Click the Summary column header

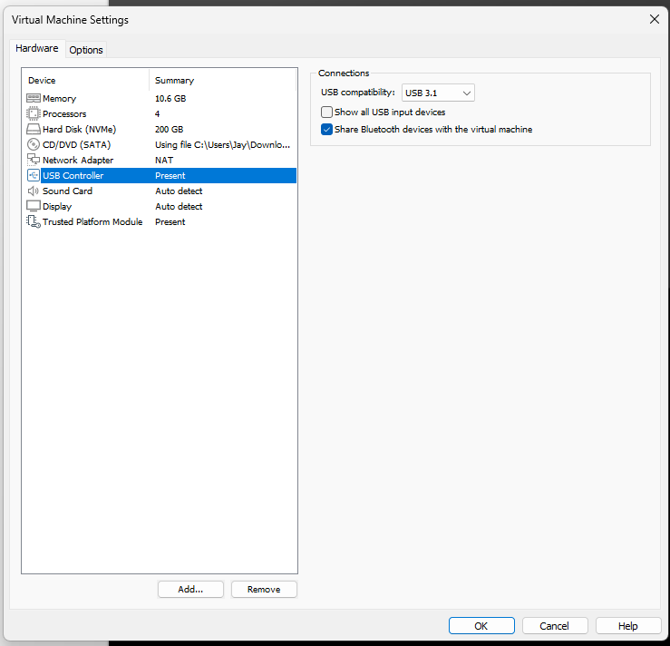(x=222, y=80)
